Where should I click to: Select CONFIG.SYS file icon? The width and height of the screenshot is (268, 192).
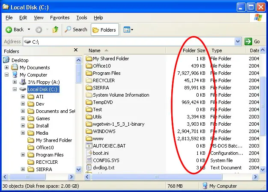pyautogui.click(x=89, y=160)
